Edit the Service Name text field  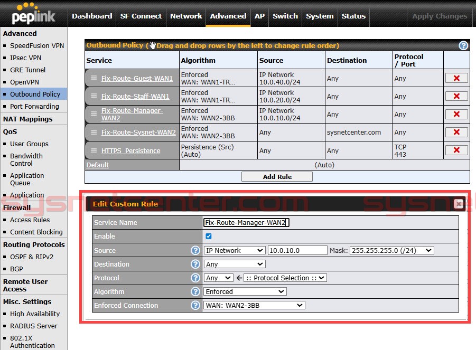click(246, 223)
